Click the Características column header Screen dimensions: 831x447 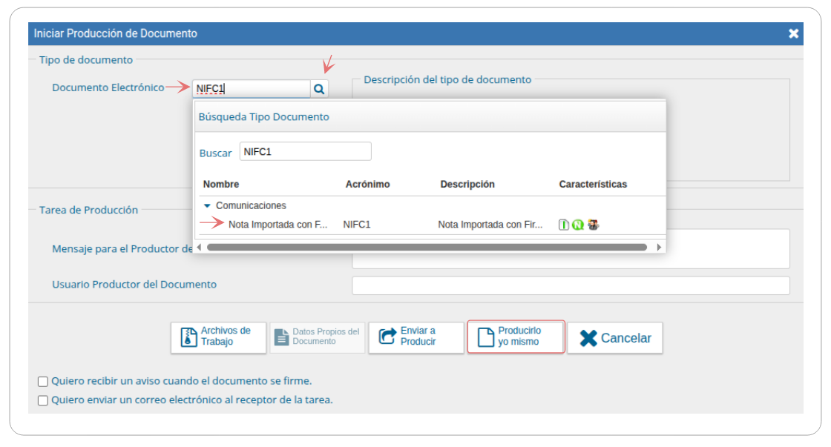point(593,185)
